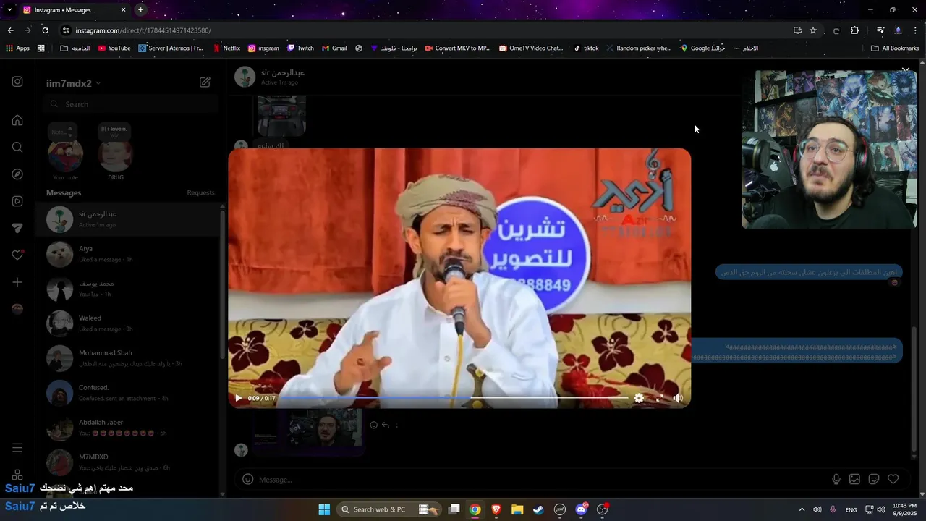Seek on the video progress bar
This screenshot has height=521, width=926.
pos(454,398)
